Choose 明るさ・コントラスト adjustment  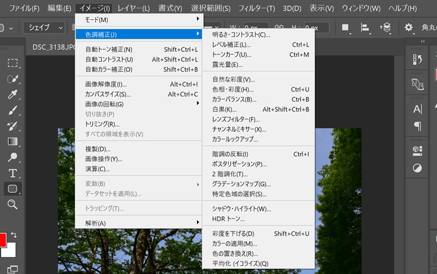point(259,35)
